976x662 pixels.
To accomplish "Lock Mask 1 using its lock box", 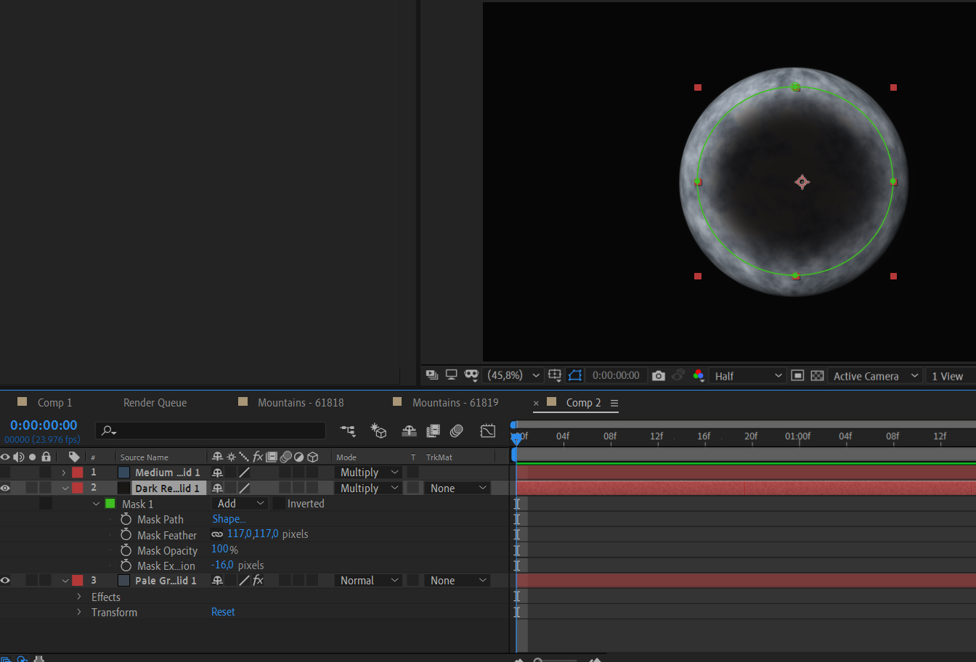I will coord(46,504).
